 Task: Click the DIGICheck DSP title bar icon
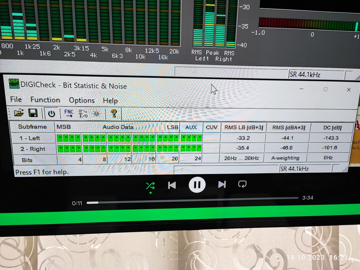click(x=14, y=84)
